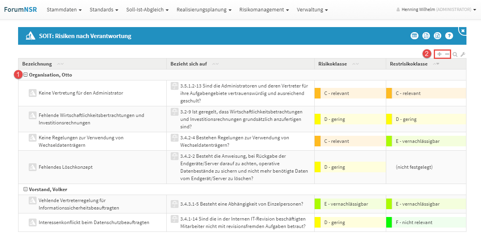Open table settings wrench icon

pyautogui.click(x=463, y=55)
